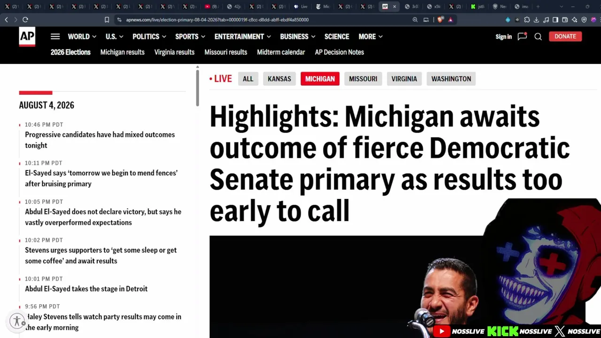Open the Extensions puzzle-piece icon

click(527, 20)
